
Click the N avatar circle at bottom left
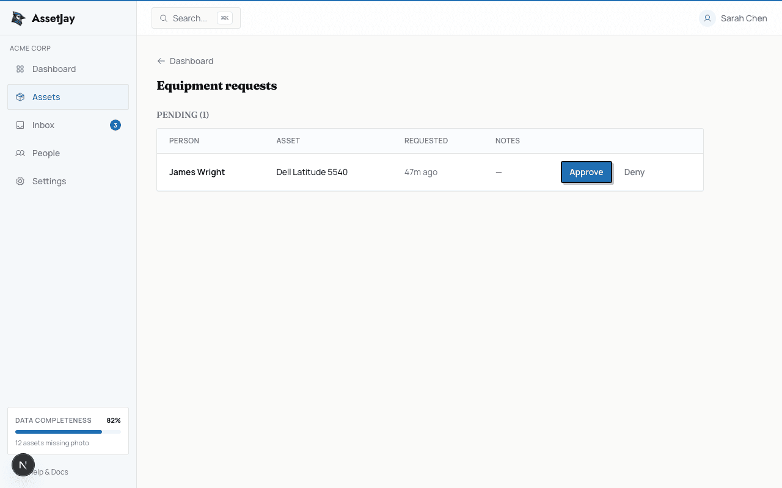[23, 465]
